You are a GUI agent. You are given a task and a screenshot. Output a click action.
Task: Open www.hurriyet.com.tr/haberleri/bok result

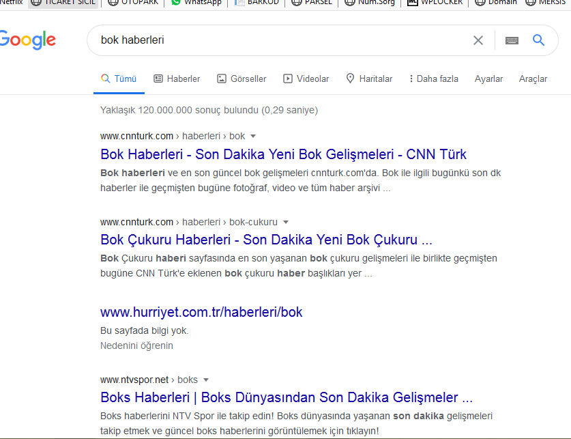(x=201, y=312)
